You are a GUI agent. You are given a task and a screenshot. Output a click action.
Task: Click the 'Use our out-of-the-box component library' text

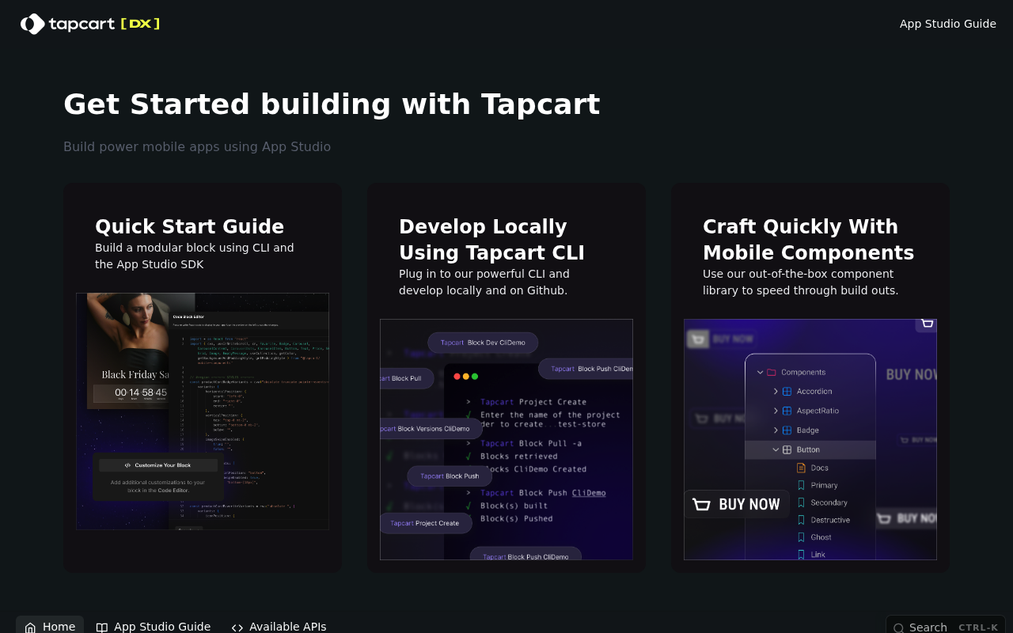(x=801, y=282)
